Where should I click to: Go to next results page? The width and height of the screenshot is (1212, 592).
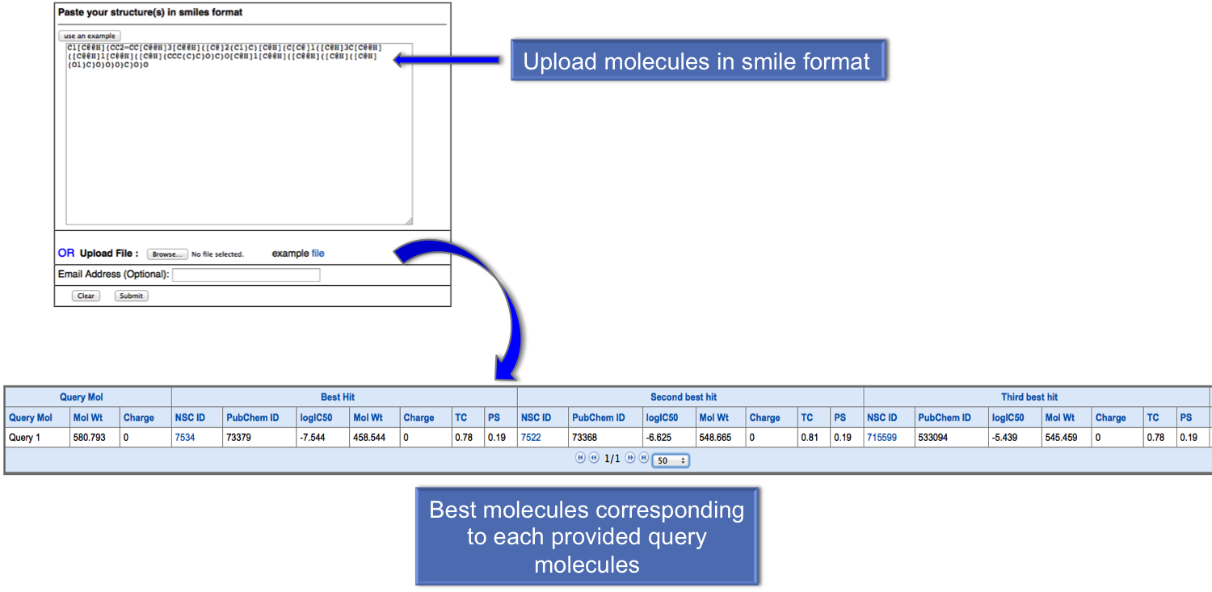[x=630, y=458]
